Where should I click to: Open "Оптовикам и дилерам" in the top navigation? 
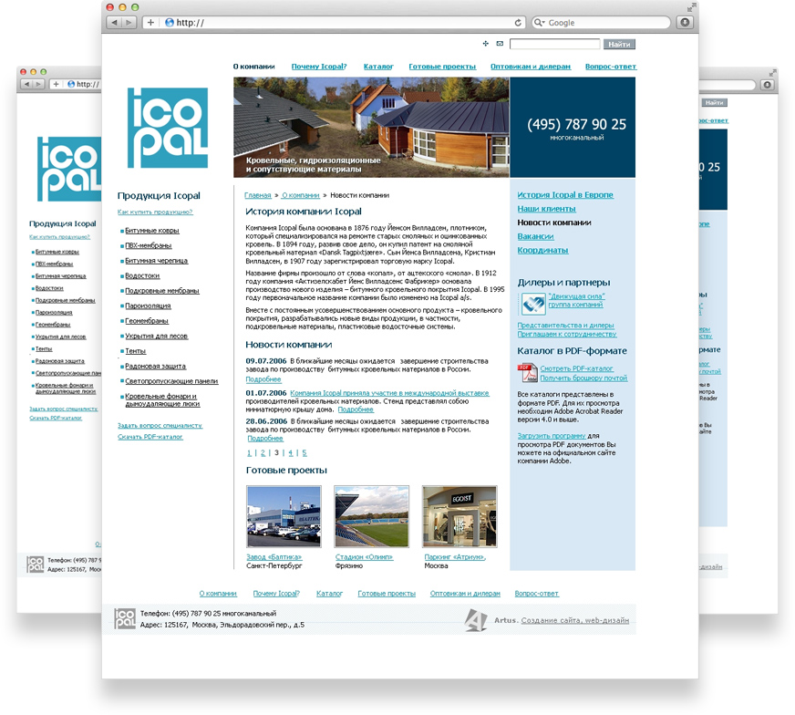pos(531,67)
